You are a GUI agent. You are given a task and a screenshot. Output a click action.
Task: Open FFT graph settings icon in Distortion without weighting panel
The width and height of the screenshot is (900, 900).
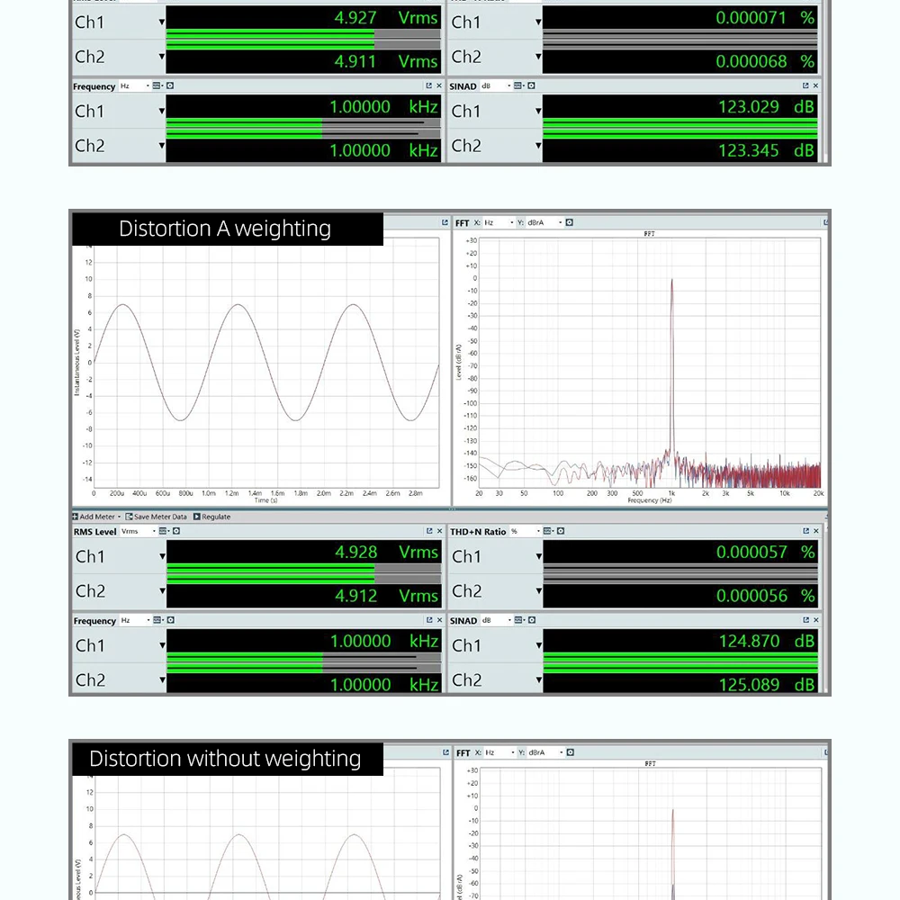click(571, 752)
